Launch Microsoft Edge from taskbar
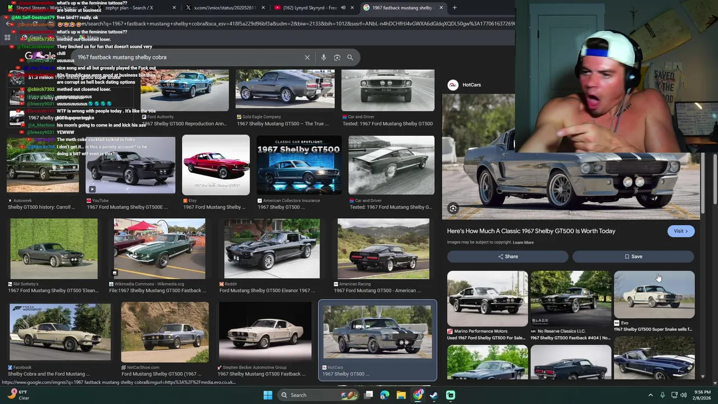 tap(385, 395)
